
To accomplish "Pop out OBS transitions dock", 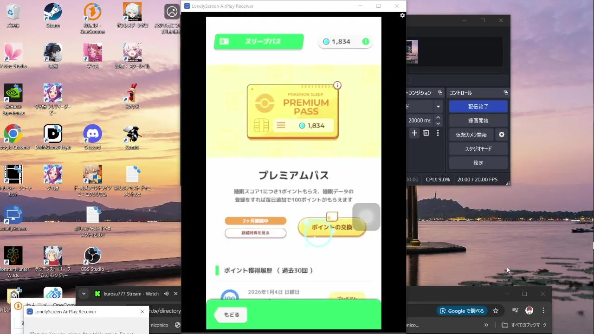I will (x=440, y=93).
